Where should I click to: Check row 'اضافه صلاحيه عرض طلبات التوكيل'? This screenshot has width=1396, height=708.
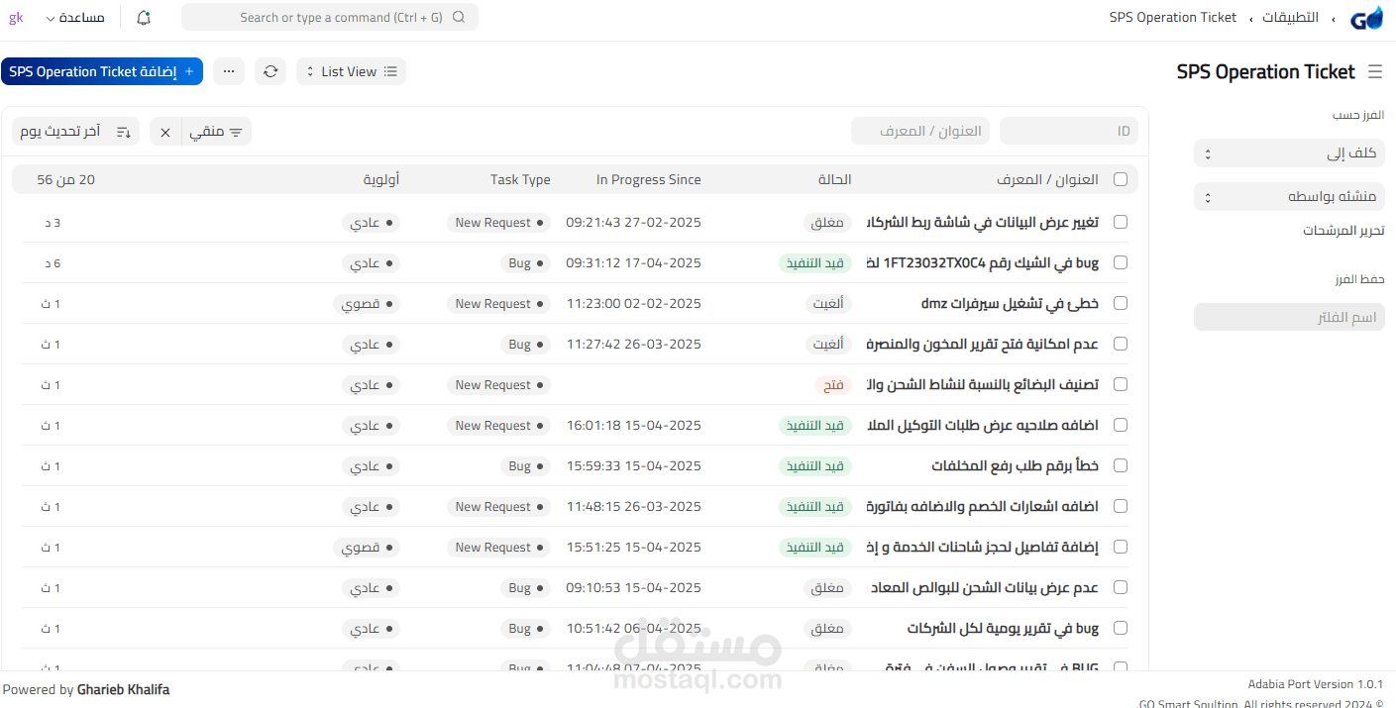(x=1121, y=425)
